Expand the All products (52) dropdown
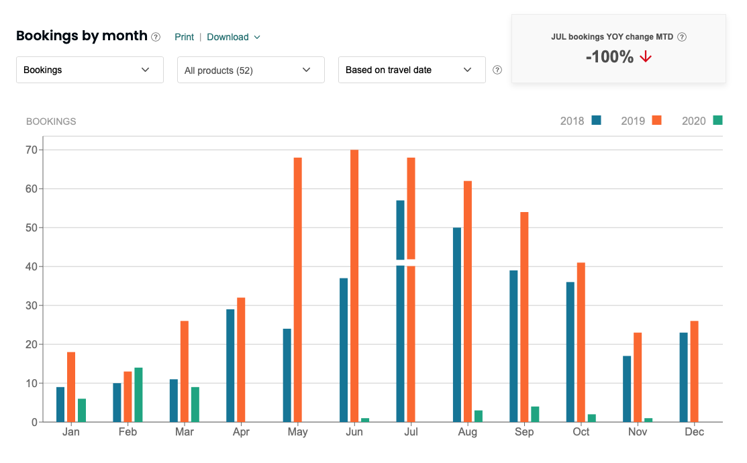The width and height of the screenshot is (747, 463). click(x=251, y=70)
